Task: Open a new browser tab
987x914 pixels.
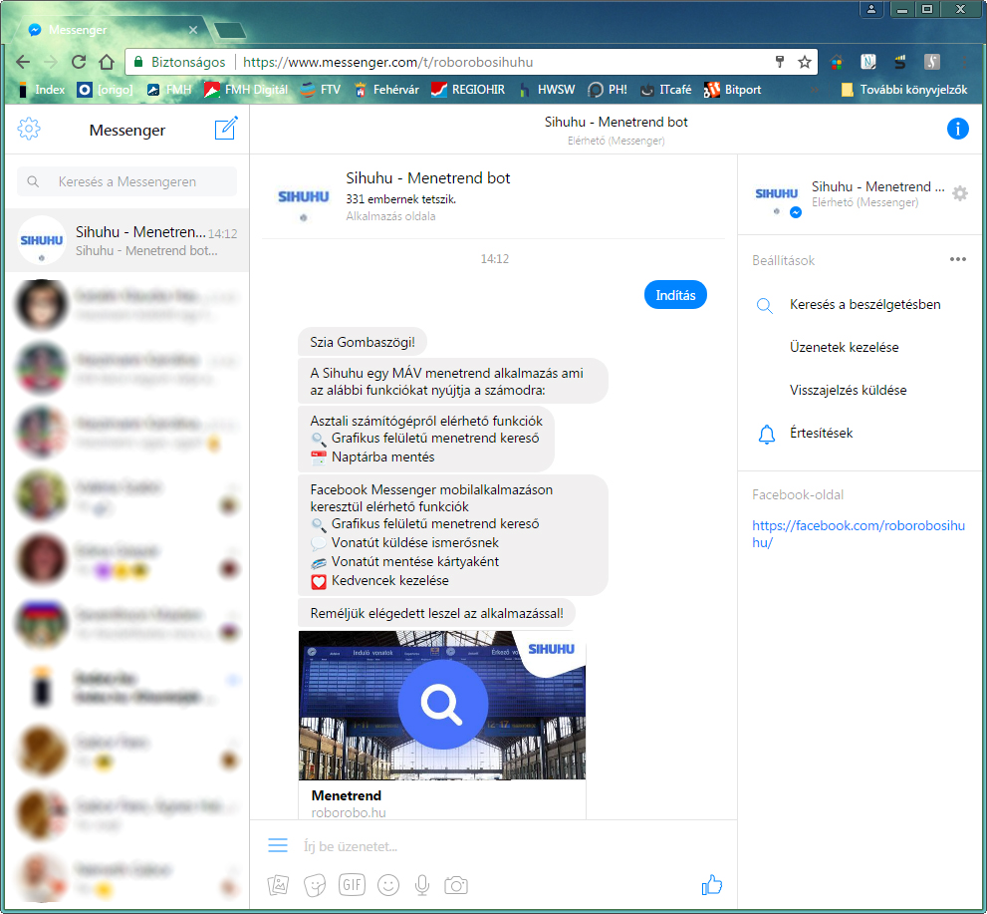Action: (x=229, y=30)
